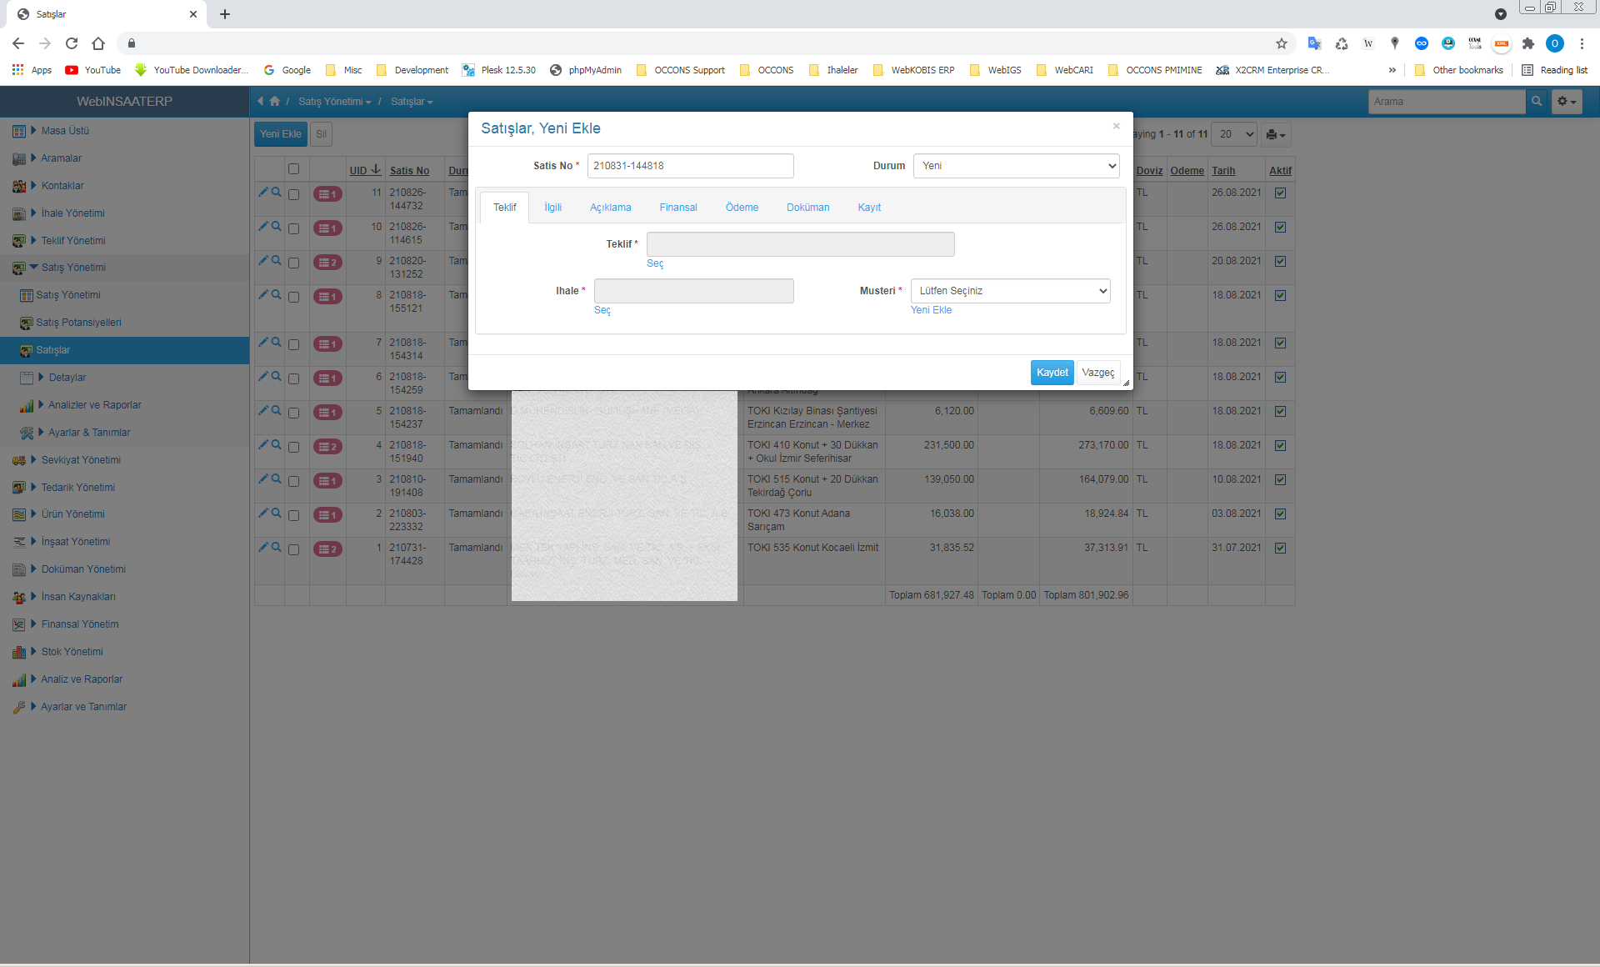Click the Masa Üstü sidebar icon
Image resolution: width=1600 pixels, height=967 pixels.
click(x=19, y=131)
